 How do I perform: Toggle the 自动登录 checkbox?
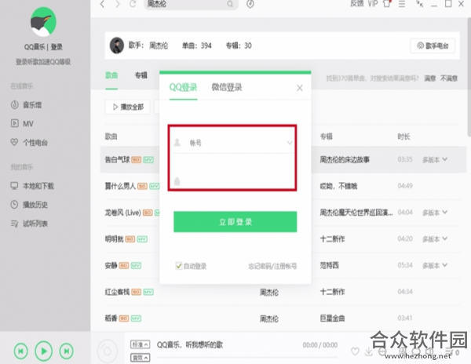179,266
